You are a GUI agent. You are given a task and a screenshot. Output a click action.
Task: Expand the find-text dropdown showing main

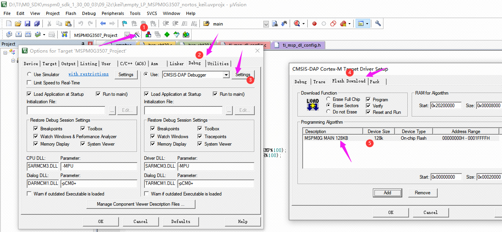266,24
